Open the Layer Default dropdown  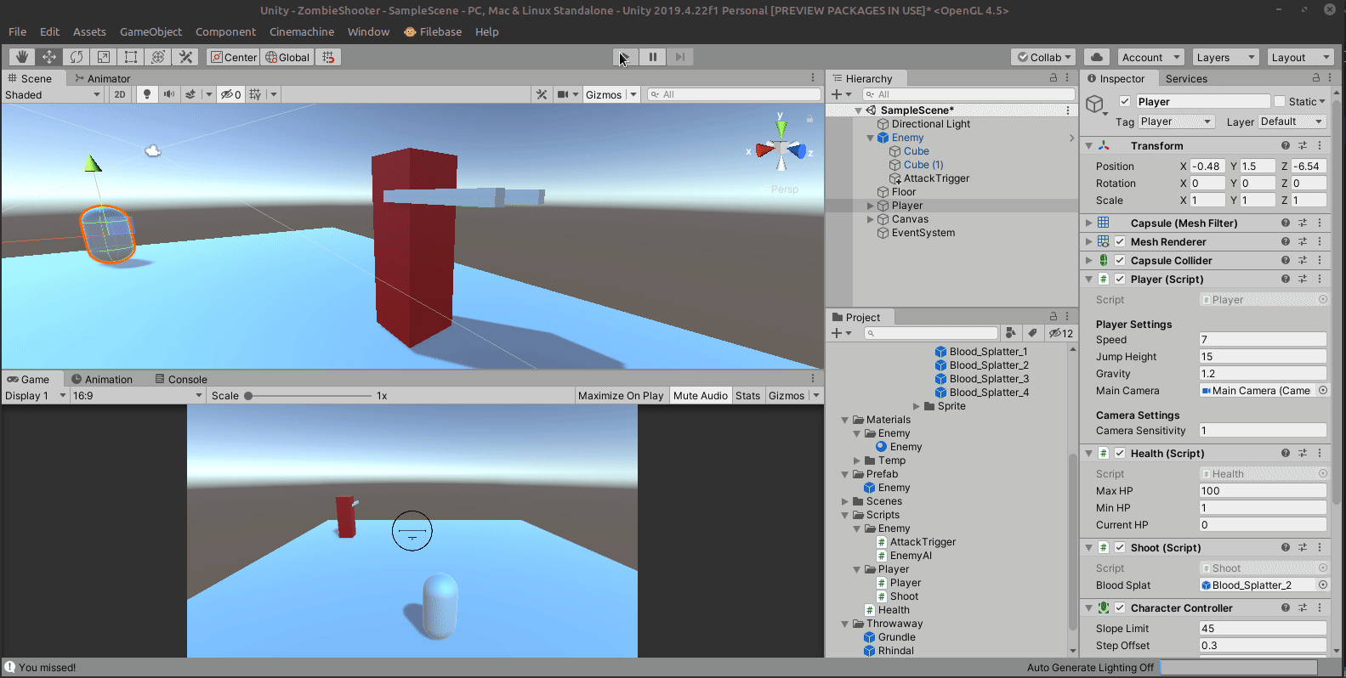click(1292, 121)
